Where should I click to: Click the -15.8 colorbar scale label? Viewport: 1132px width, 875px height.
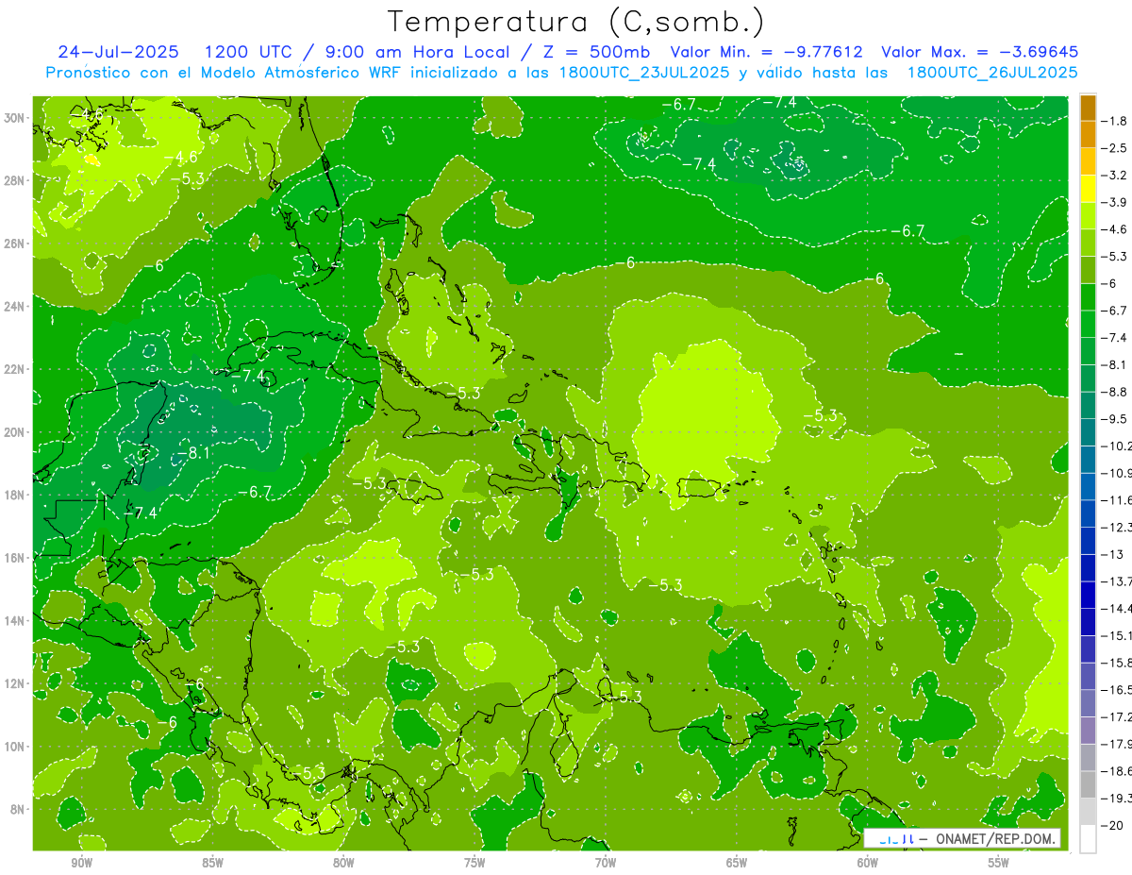coord(1116,663)
